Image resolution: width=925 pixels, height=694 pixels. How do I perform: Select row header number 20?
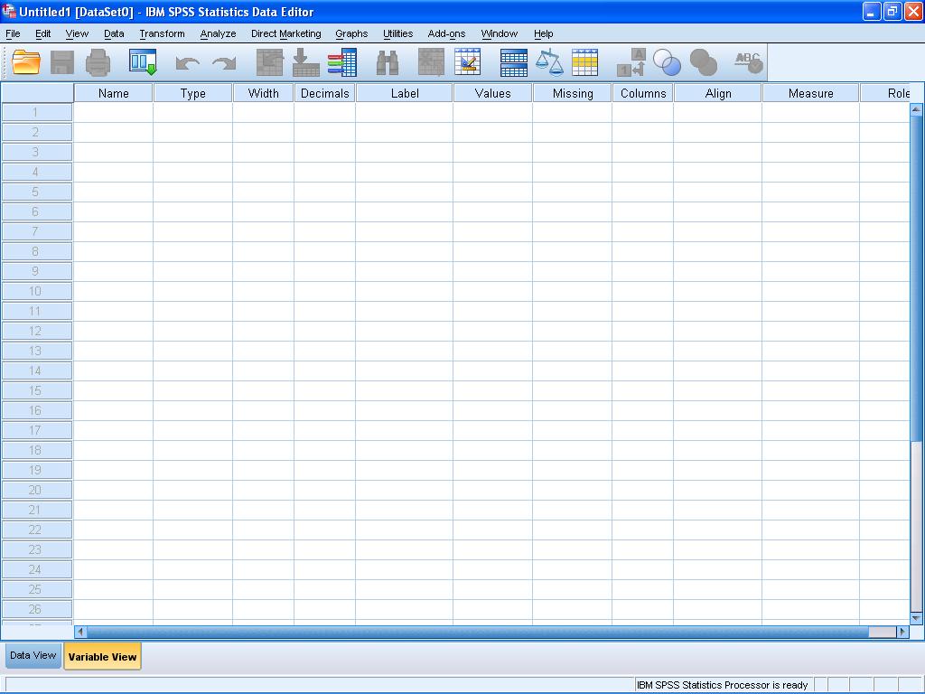coord(37,489)
